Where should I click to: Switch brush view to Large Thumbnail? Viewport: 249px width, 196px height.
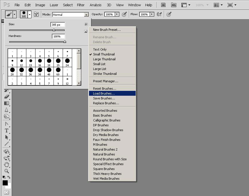pos(104,59)
